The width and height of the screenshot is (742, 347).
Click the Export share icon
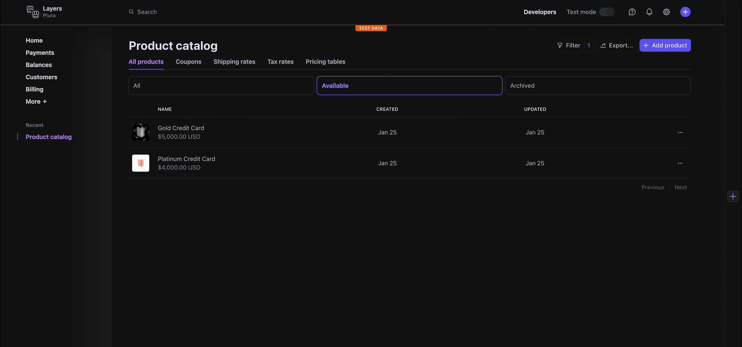[603, 45]
